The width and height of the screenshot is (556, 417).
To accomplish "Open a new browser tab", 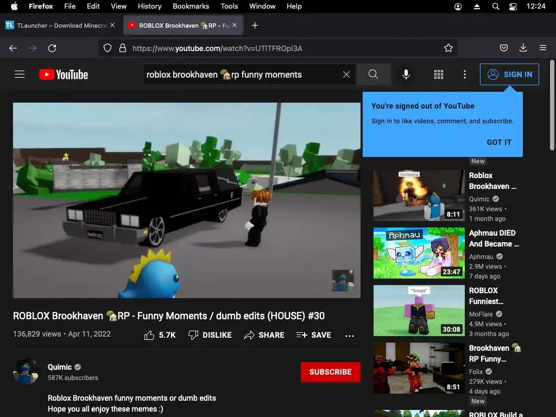I will click(255, 26).
